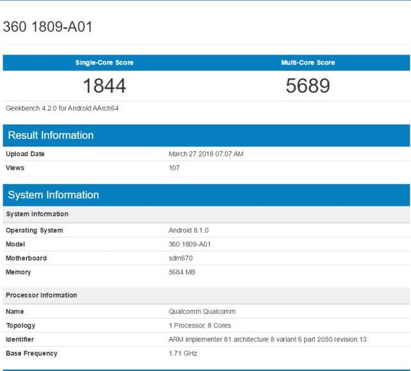This screenshot has height=371, width=411.
Task: Click the Views count value 107
Action: point(174,168)
